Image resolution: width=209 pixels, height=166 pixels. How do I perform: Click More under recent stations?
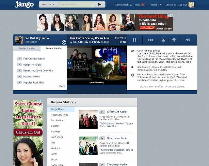62,86
